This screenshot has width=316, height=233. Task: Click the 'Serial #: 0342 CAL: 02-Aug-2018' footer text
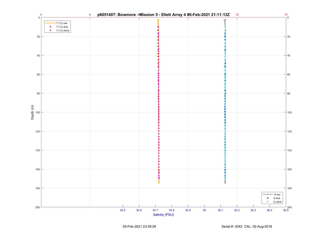pos(247,226)
